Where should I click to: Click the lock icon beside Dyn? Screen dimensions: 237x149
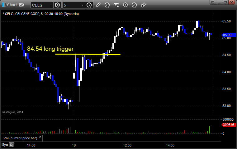point(12,145)
